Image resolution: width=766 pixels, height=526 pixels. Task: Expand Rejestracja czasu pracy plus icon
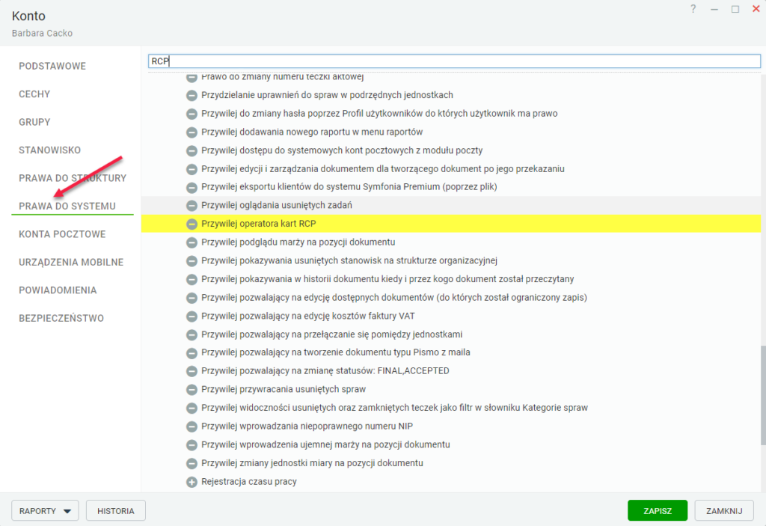point(191,482)
